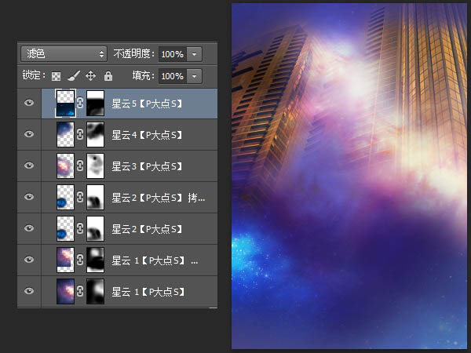Unlink mask on 星云2【P大点S】 non-copy chain icon

[x=80, y=228]
